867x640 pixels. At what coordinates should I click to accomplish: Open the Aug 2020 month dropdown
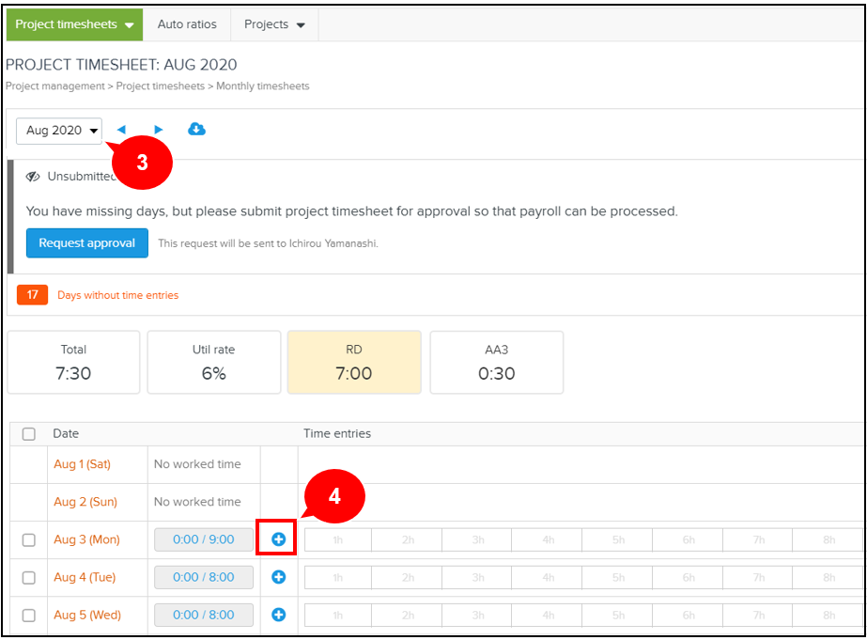tap(60, 131)
